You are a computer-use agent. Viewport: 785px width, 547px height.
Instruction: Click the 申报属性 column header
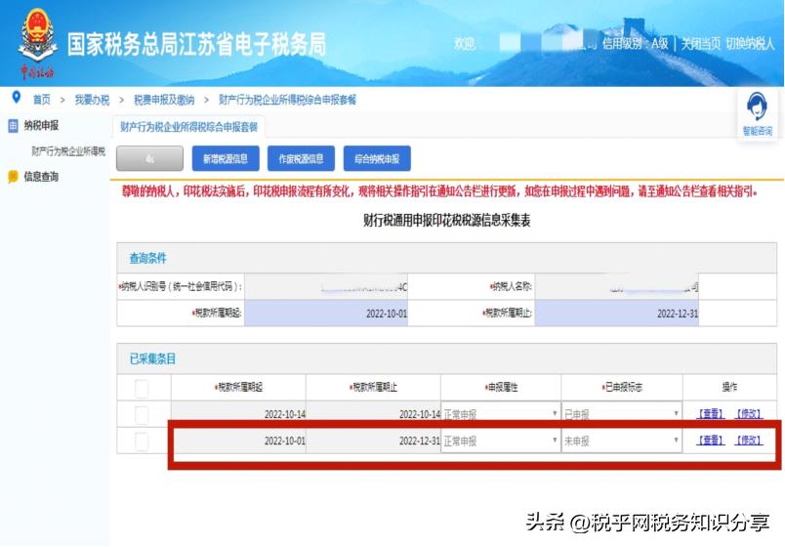click(501, 387)
